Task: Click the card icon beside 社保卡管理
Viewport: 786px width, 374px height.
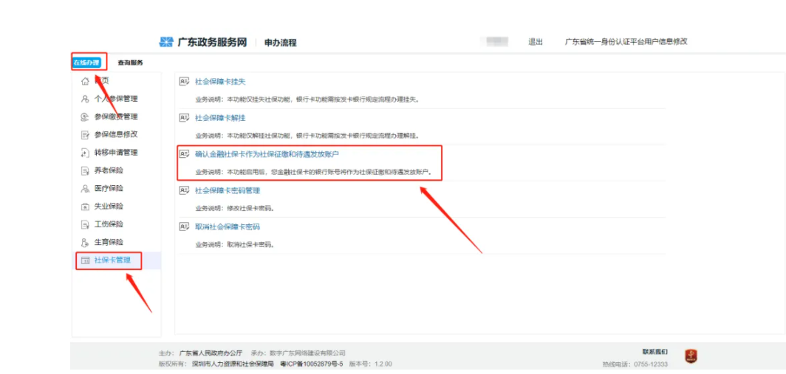Action: [x=85, y=260]
